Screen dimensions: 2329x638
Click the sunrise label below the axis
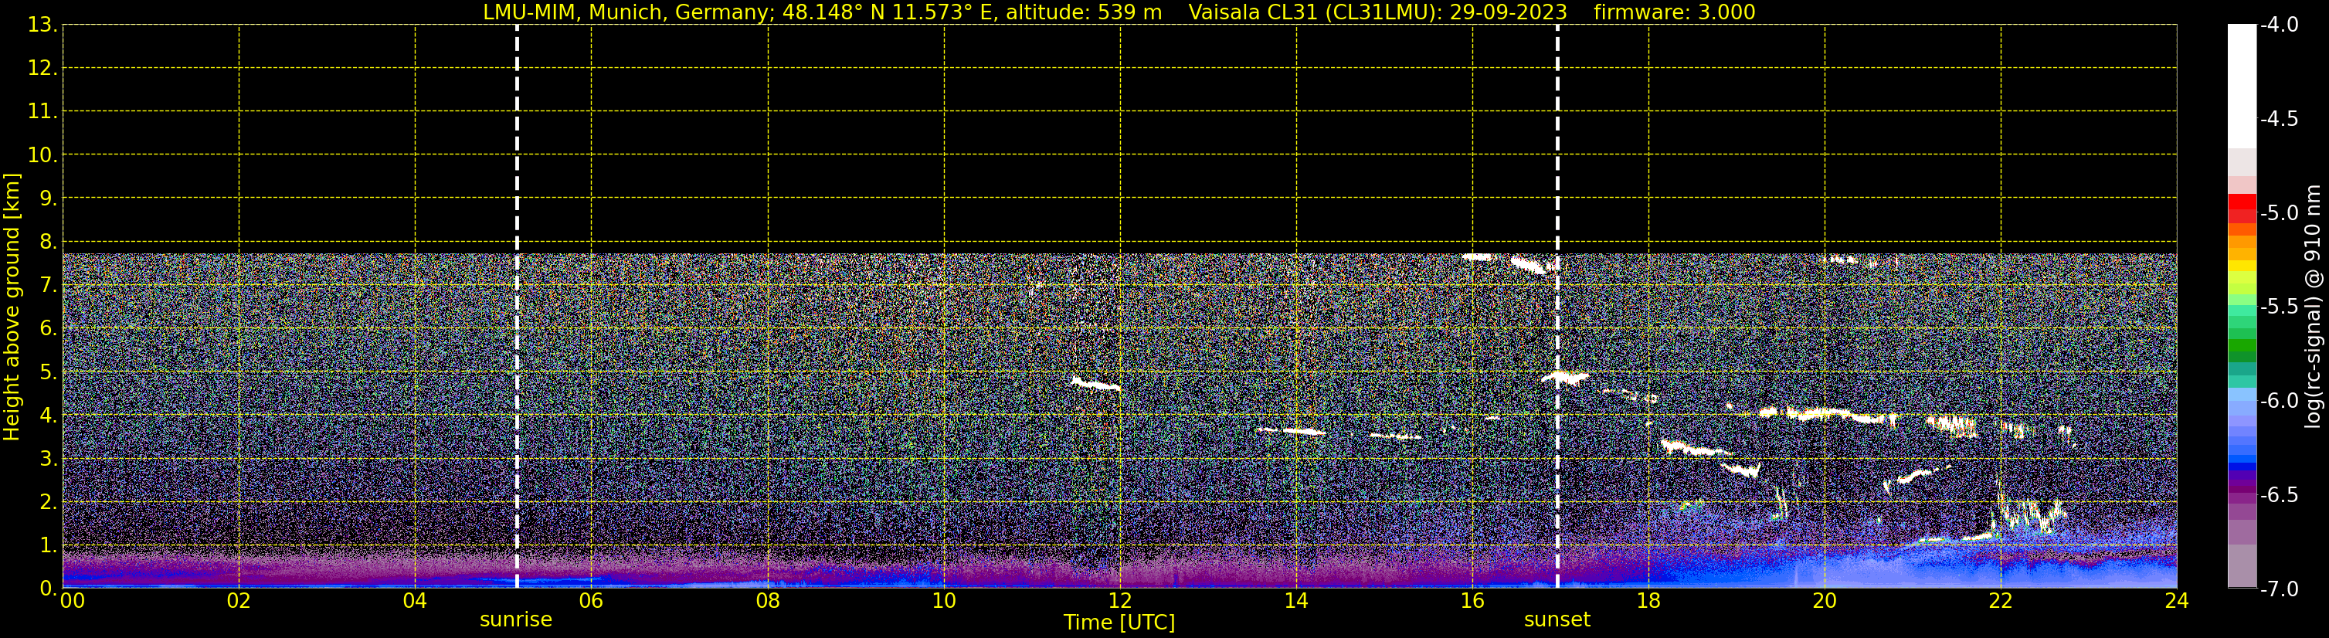(515, 619)
